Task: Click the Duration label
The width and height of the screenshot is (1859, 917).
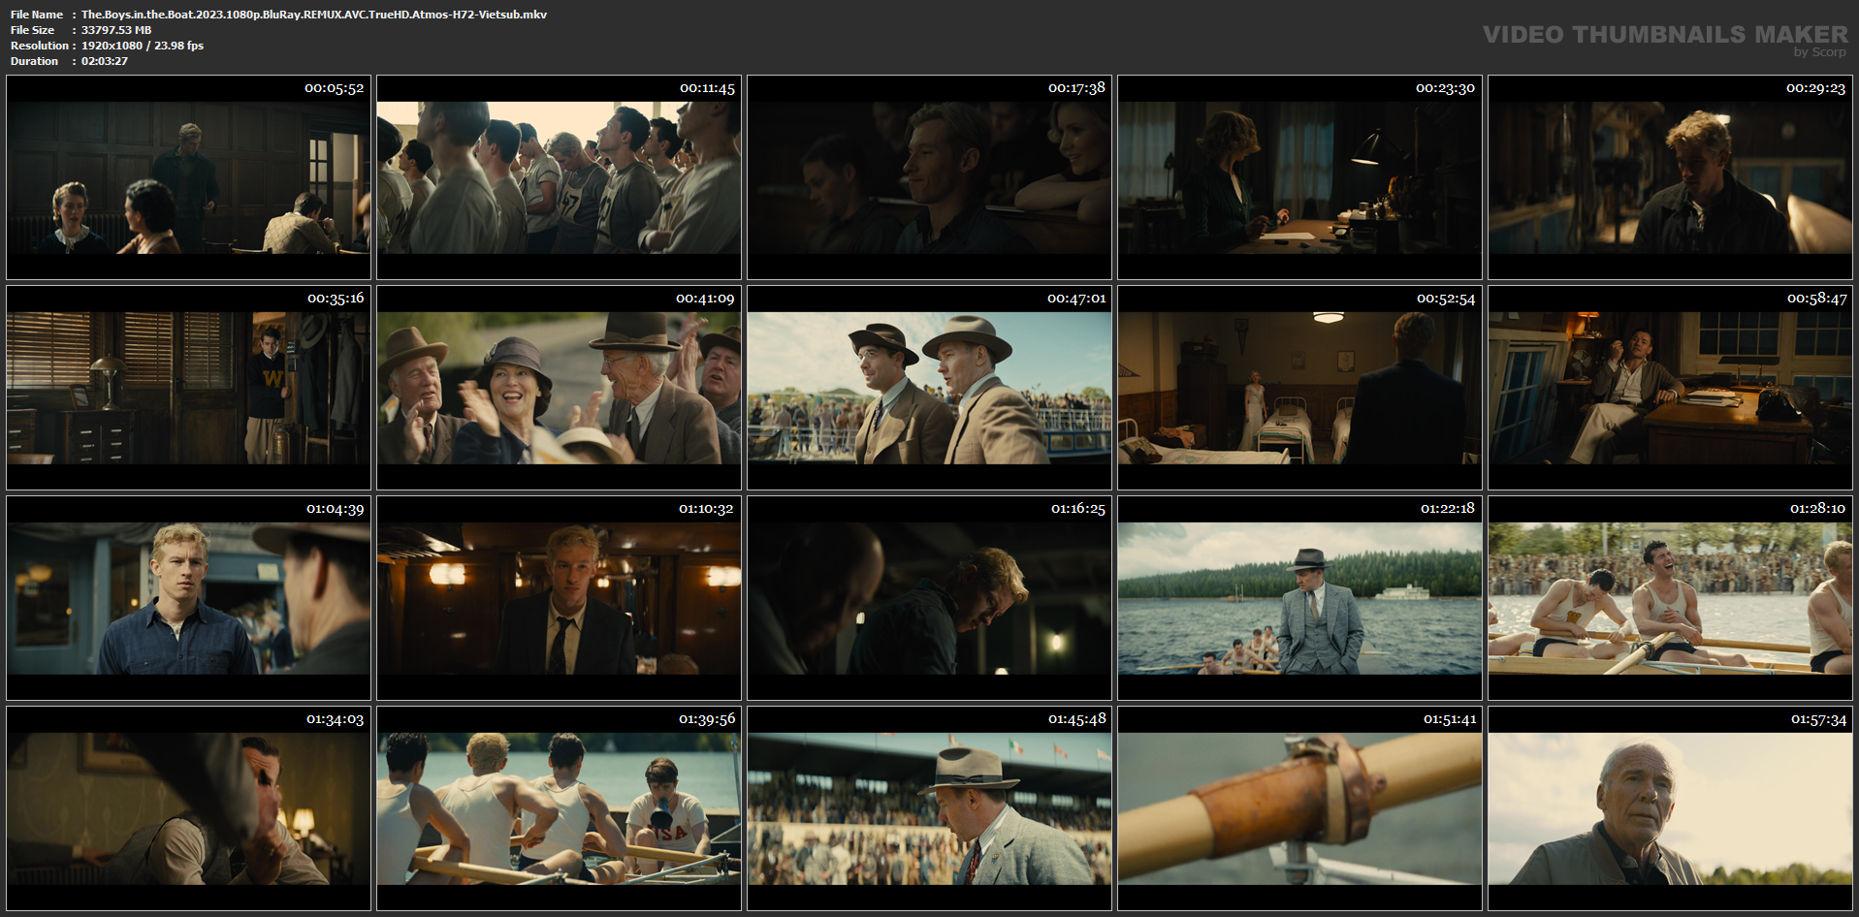Action: click(x=34, y=61)
